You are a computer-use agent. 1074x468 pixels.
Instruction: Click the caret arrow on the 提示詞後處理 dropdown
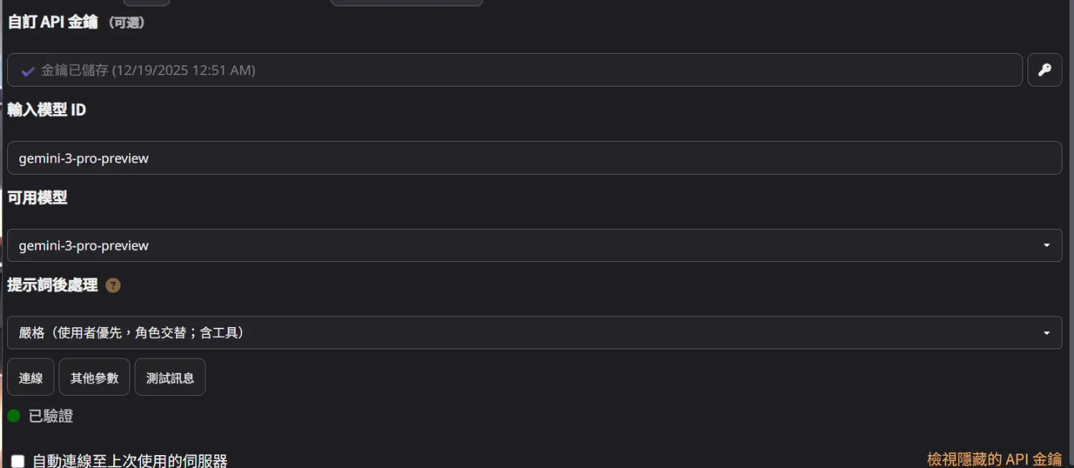[1047, 333]
